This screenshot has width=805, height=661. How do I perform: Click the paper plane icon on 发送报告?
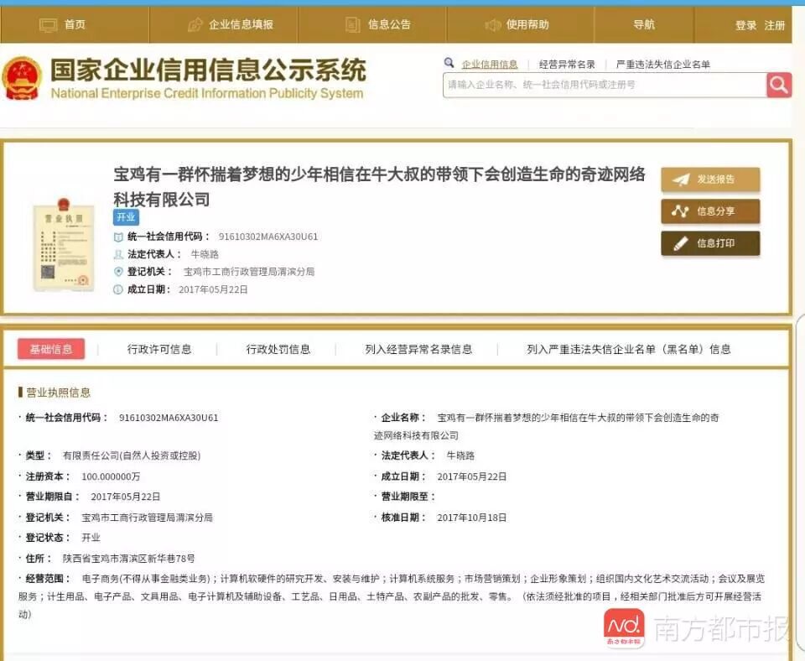[x=681, y=180]
